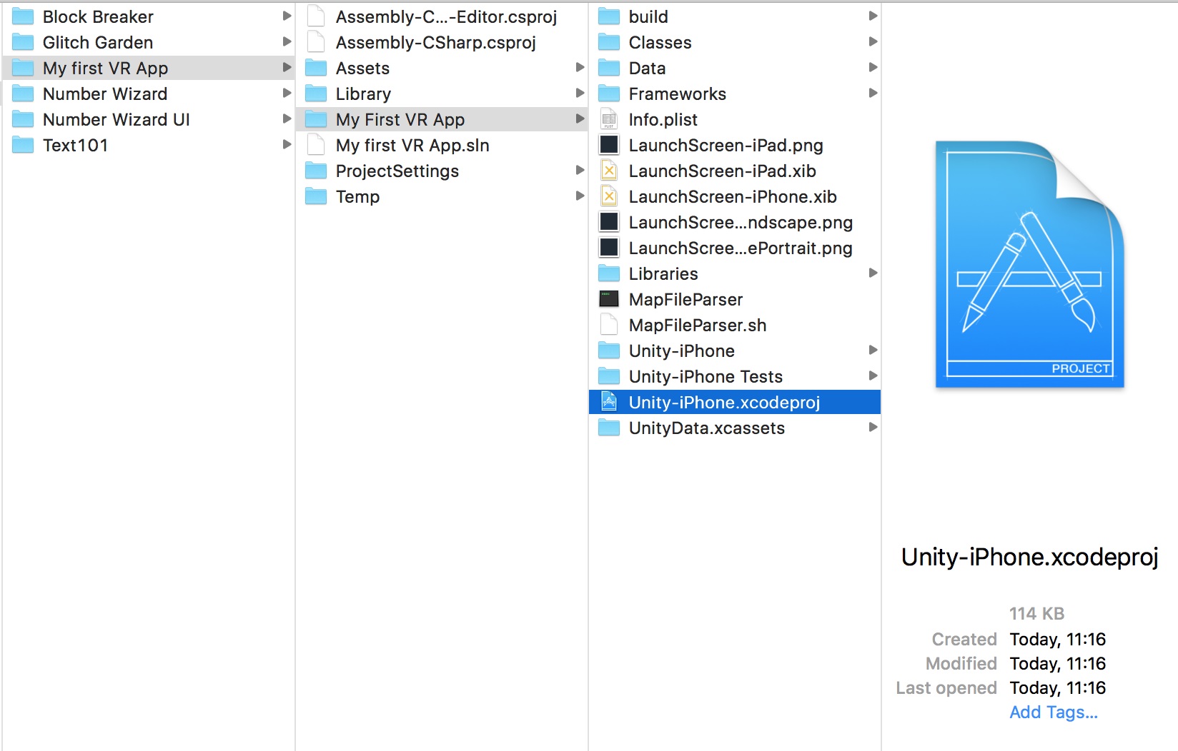The width and height of the screenshot is (1178, 751).
Task: Click the LaunchScree...ndscape.png image icon
Action: (x=609, y=222)
